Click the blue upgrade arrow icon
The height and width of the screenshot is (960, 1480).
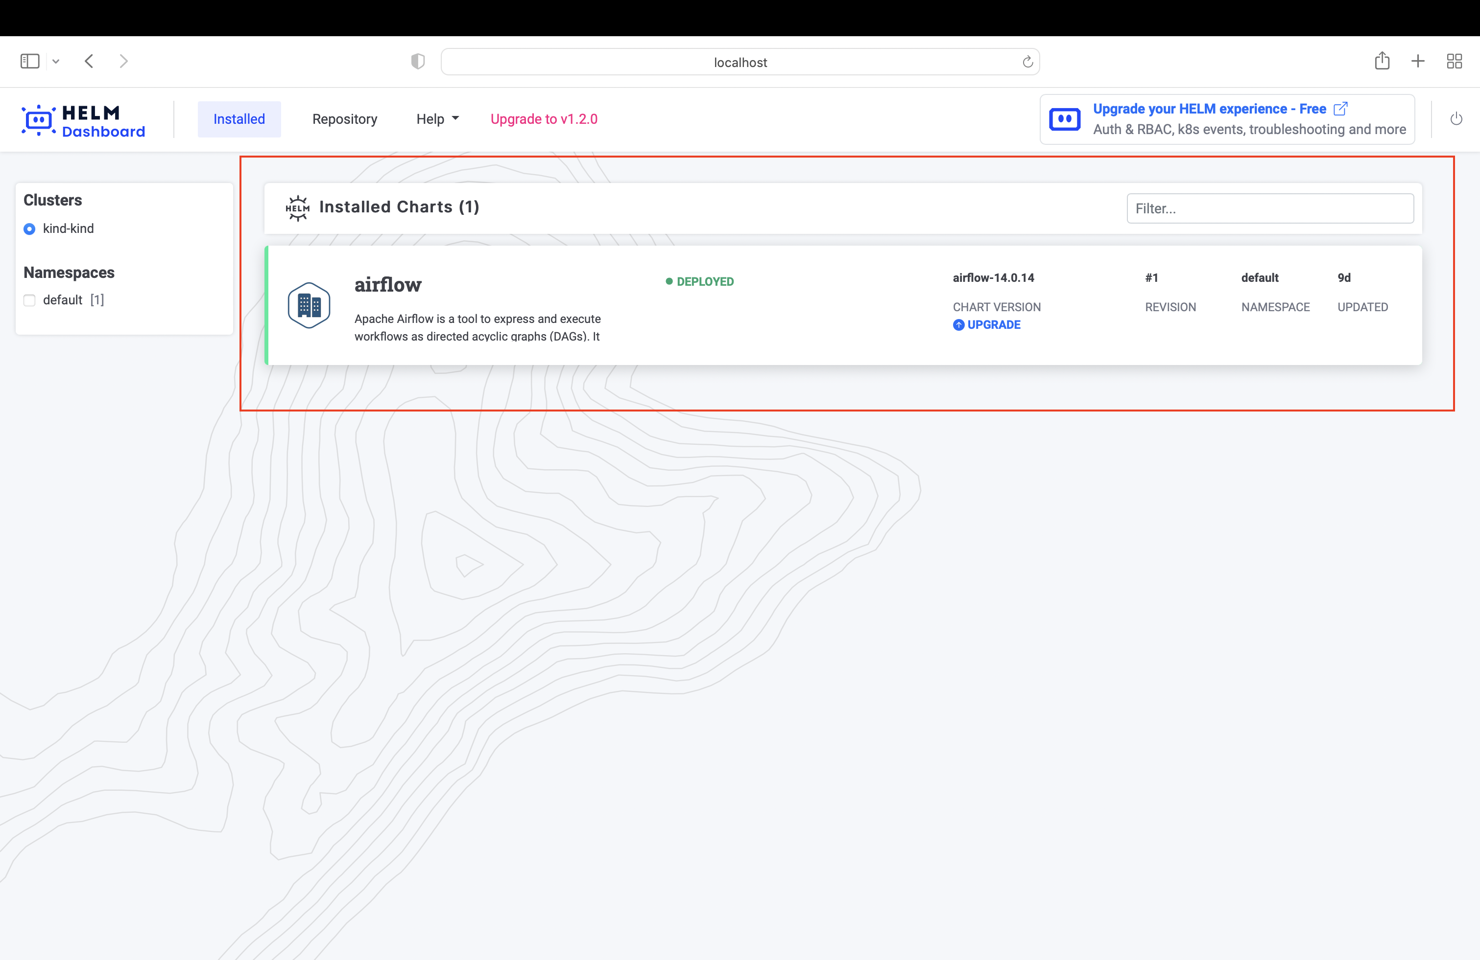958,325
